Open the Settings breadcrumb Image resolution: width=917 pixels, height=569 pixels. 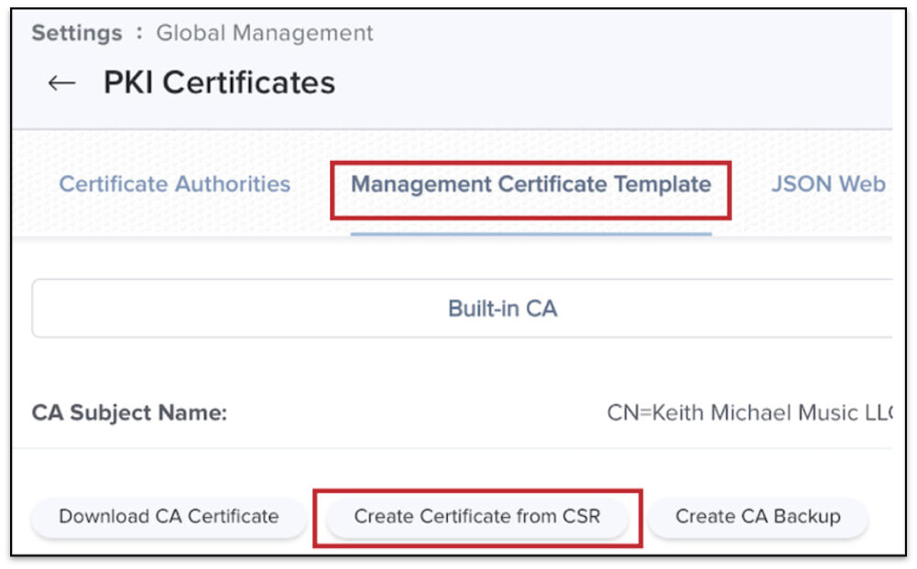(77, 33)
